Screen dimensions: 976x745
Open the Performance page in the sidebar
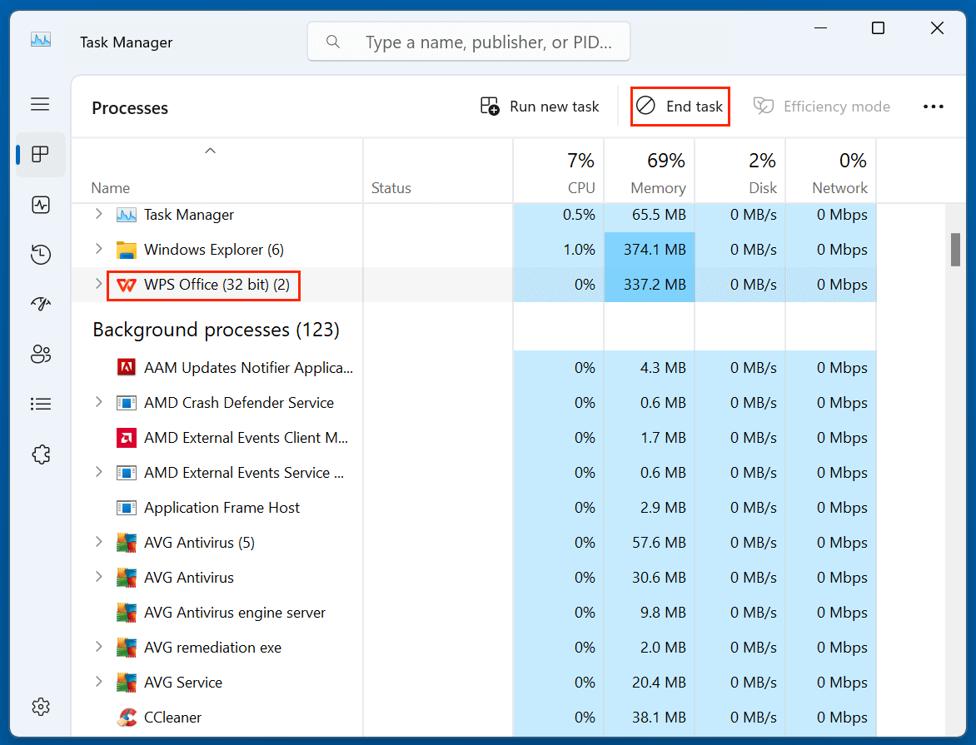(40, 205)
